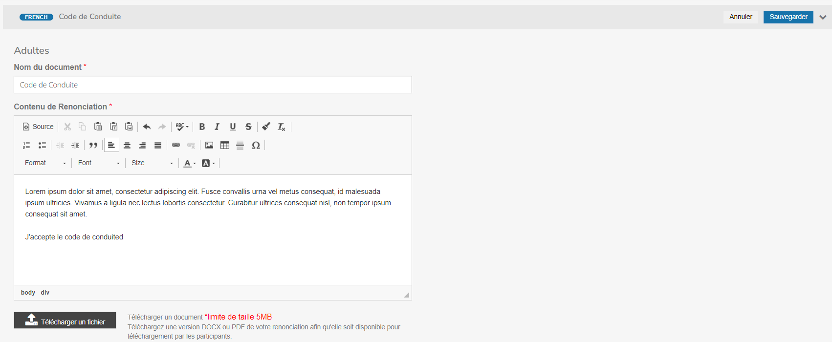Insert a numbered list
This screenshot has height=342, width=832.
click(26, 145)
